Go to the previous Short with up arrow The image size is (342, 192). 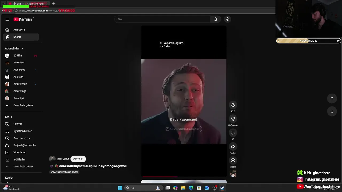[332, 98]
